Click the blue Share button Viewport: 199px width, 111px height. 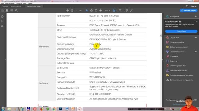click(189, 10)
